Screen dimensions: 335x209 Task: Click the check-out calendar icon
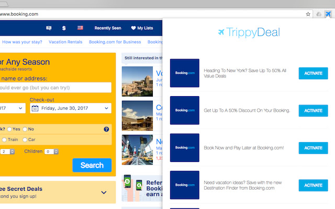(x=35, y=108)
